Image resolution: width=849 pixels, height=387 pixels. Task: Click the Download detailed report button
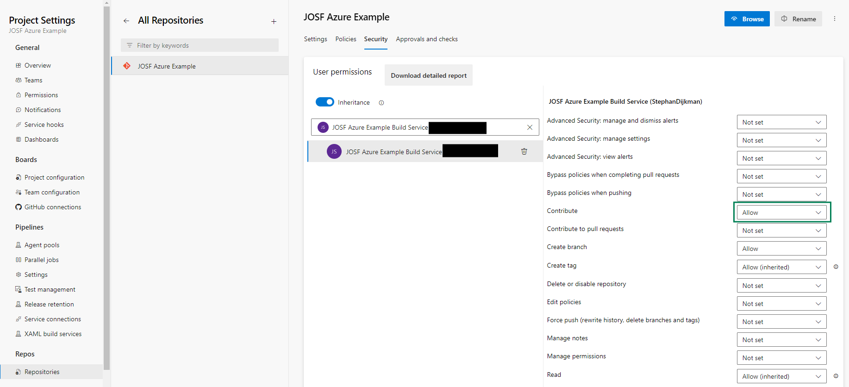click(428, 75)
